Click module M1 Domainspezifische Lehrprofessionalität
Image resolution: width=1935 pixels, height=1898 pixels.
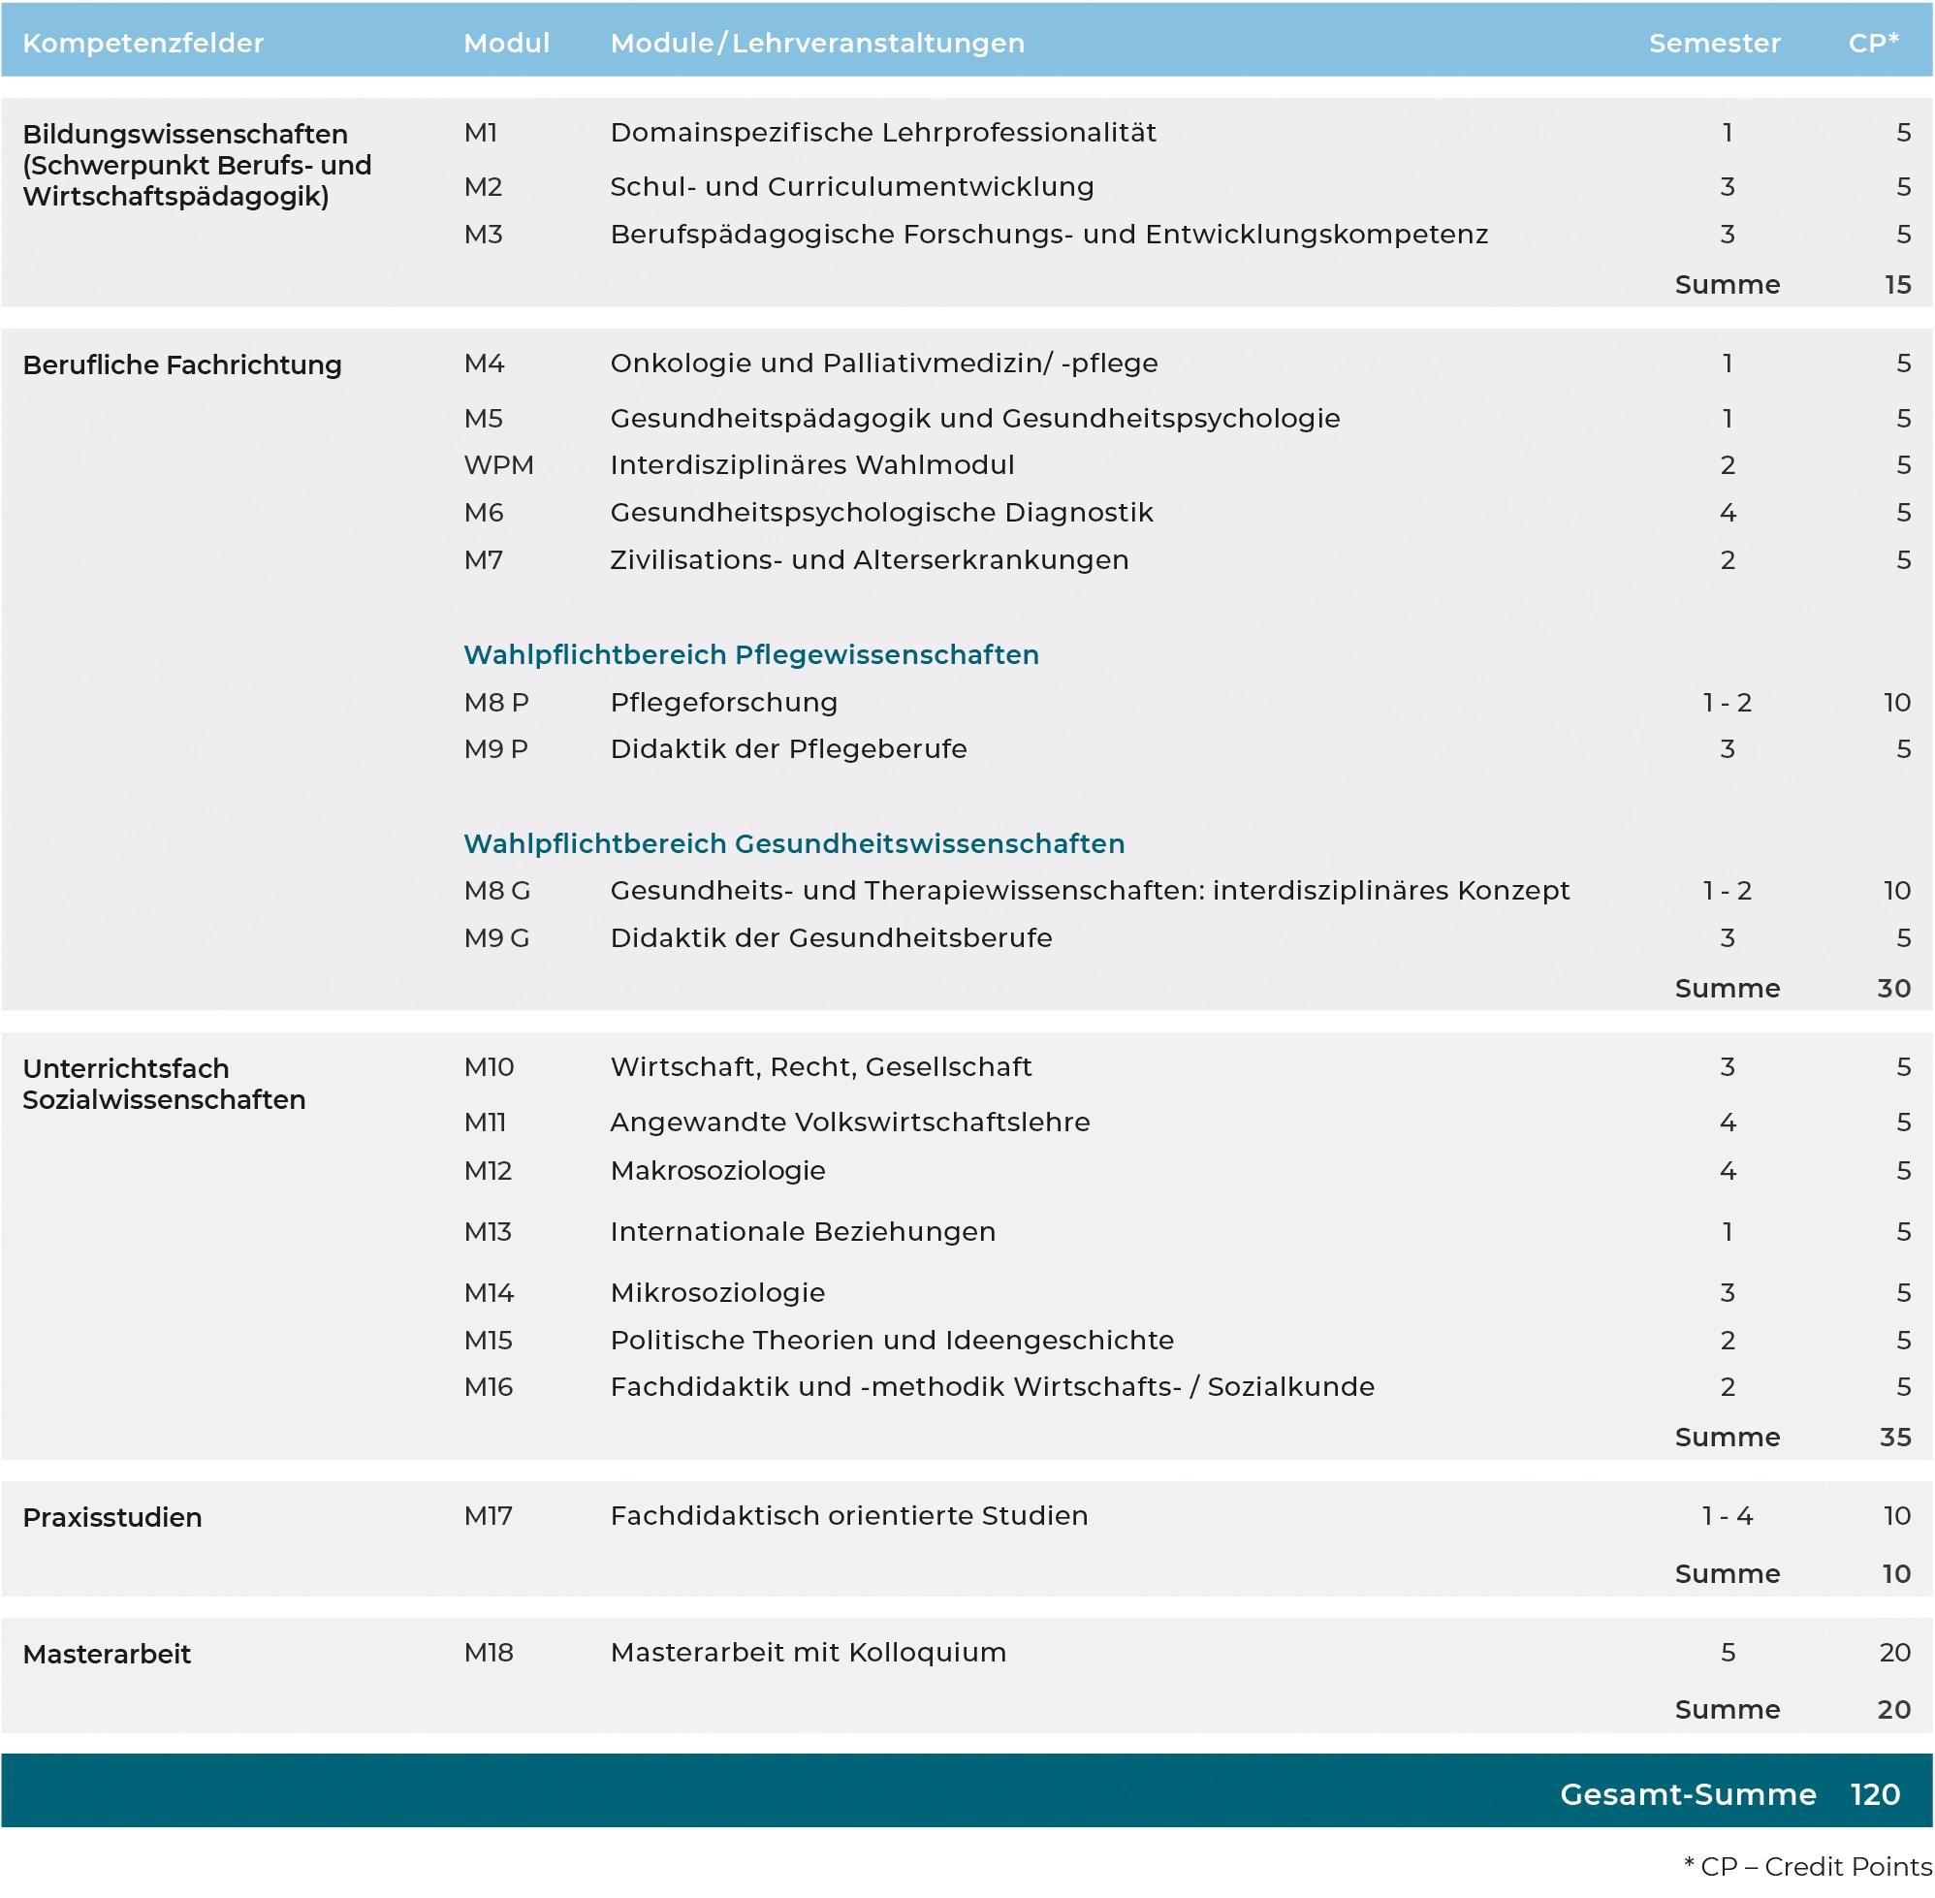point(882,133)
